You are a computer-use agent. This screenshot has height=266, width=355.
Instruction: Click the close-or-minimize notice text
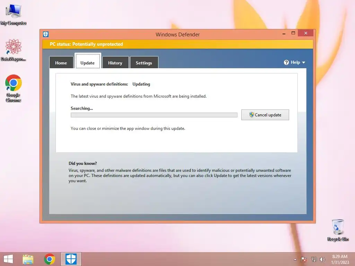point(128,128)
